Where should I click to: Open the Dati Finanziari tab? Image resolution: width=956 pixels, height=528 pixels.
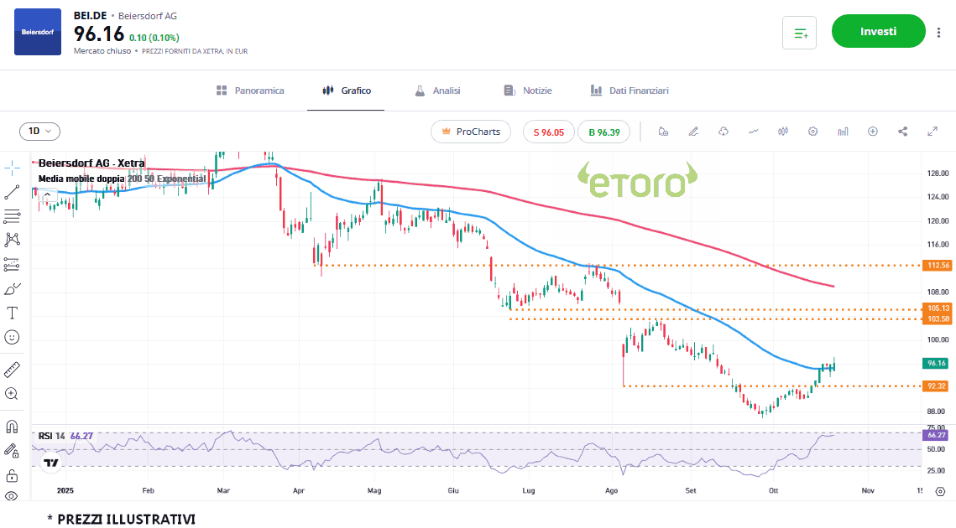pyautogui.click(x=629, y=91)
